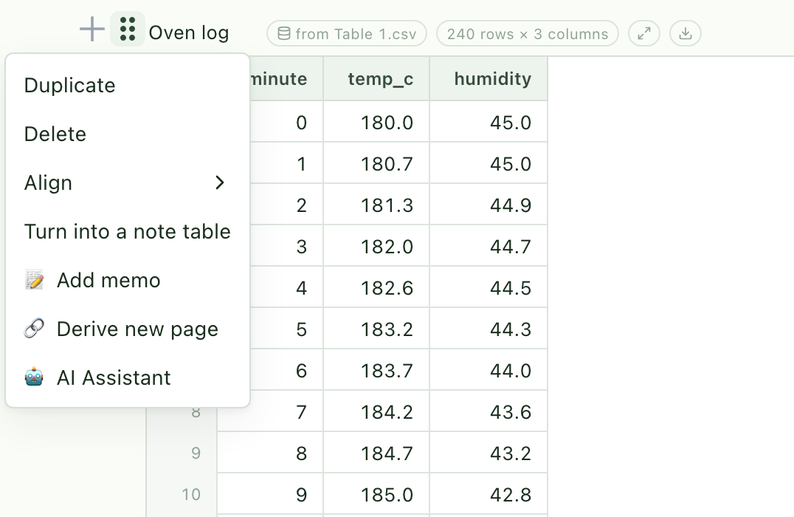
Task: Click the temp_c cell 181.3
Action: 376,205
